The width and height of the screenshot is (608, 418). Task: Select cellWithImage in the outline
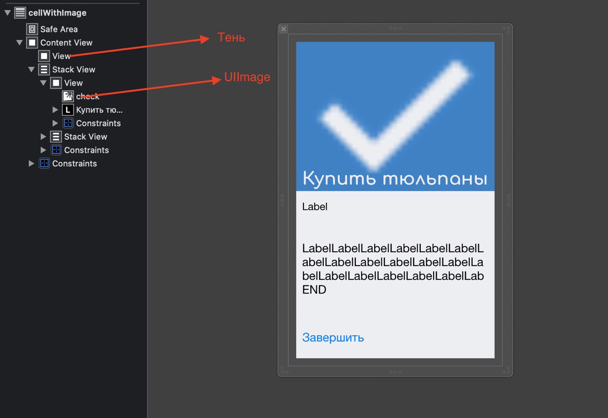(x=57, y=13)
